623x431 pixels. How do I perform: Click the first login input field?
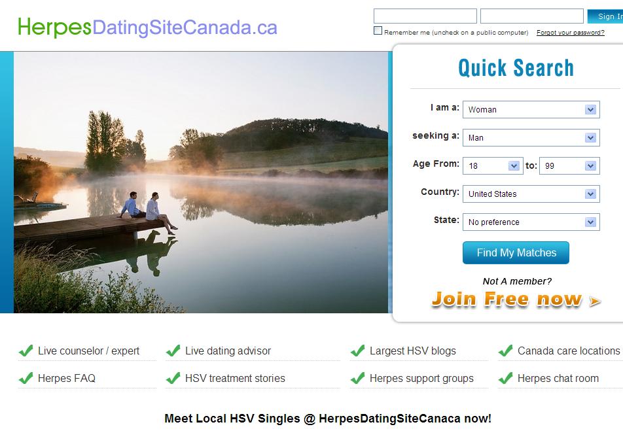click(x=425, y=16)
